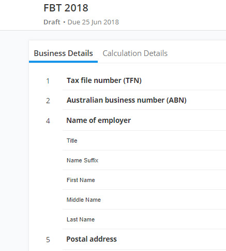Click item number 4 beside Name of employer
This screenshot has height=251, width=226.
[x=48, y=121]
